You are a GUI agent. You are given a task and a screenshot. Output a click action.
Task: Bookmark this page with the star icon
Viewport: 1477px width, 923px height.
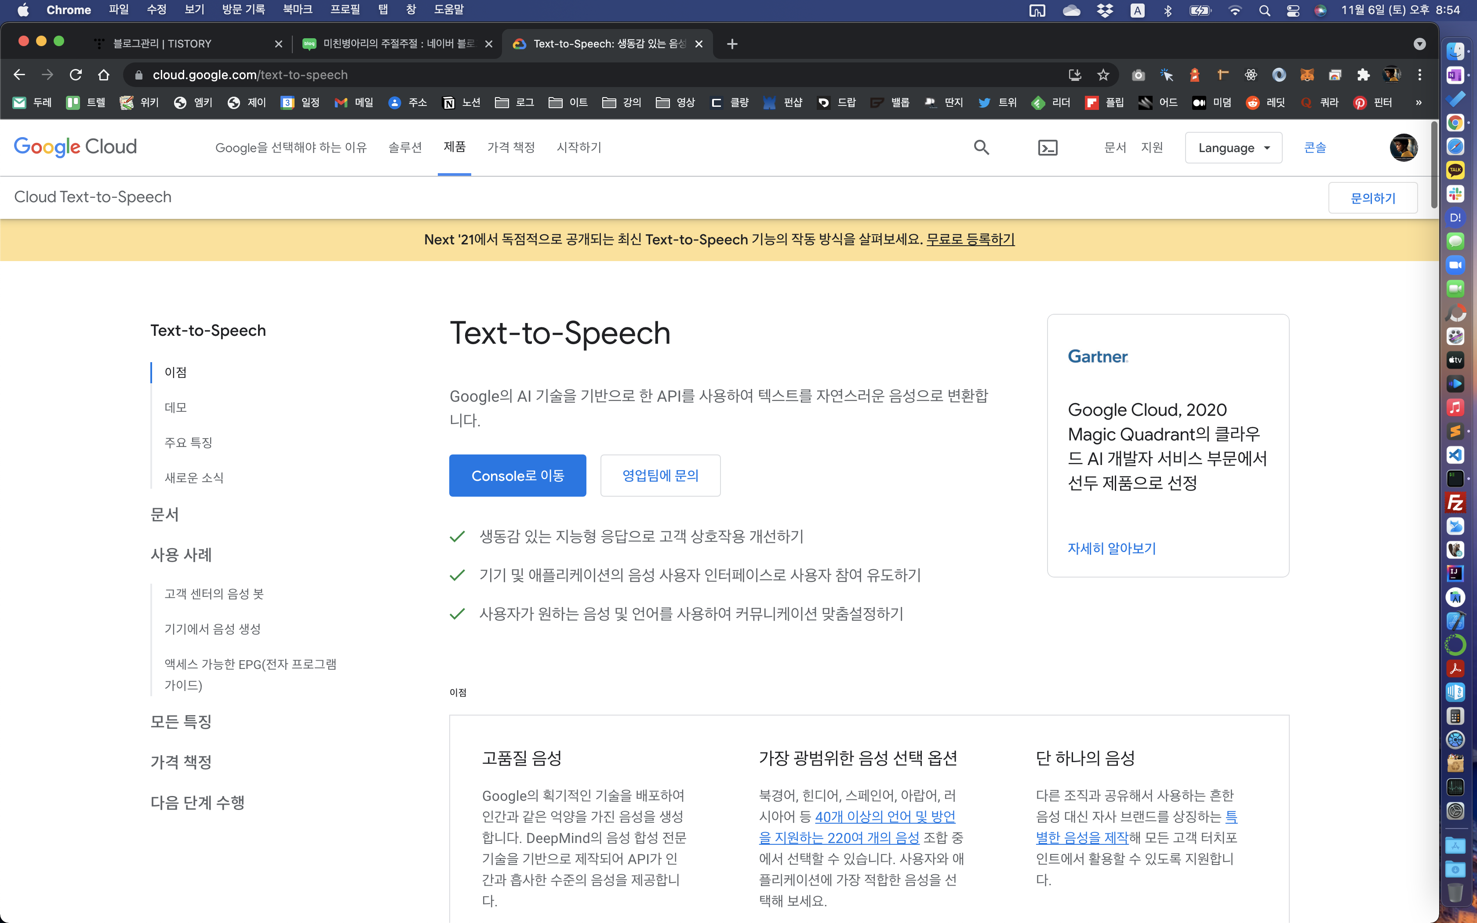point(1103,74)
